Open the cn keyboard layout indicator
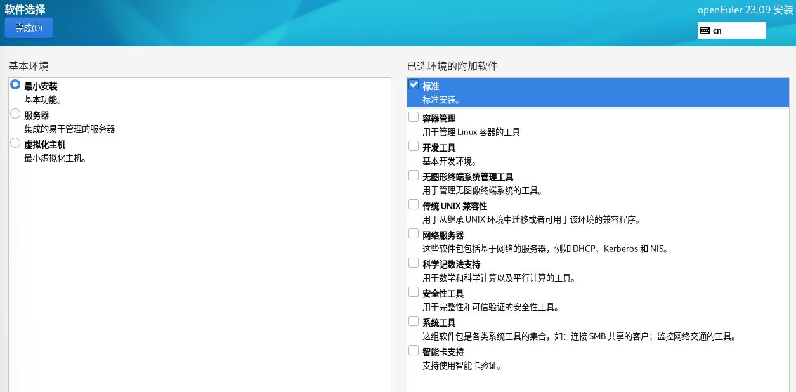Viewport: 796px width, 392px height. pyautogui.click(x=732, y=30)
